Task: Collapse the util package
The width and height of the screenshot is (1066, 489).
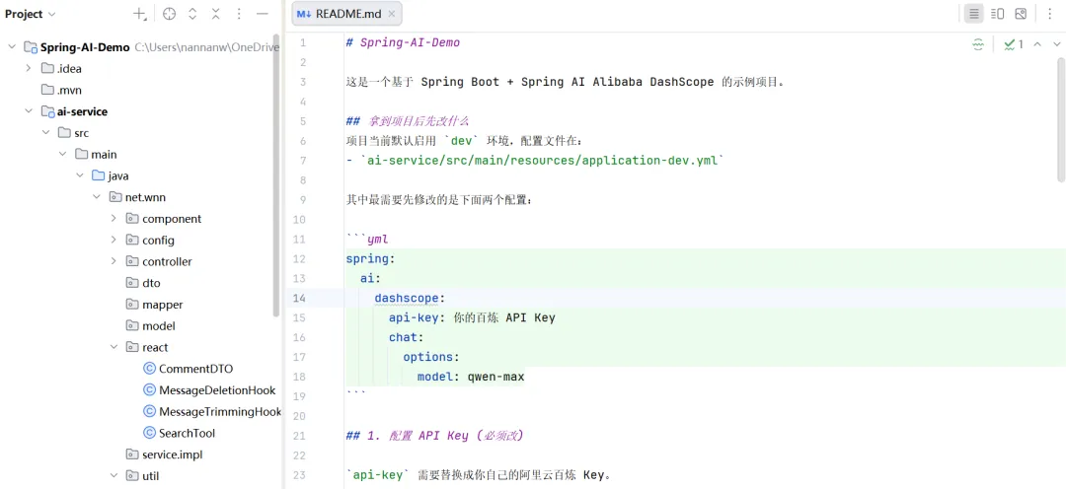Action: pyautogui.click(x=114, y=476)
